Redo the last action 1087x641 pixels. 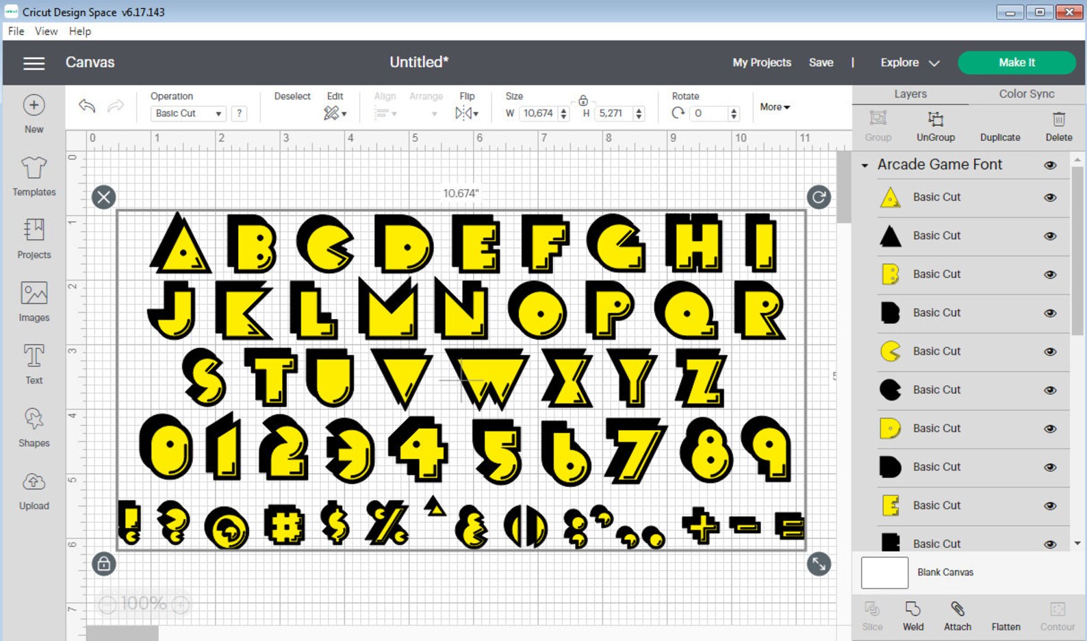[x=116, y=105]
